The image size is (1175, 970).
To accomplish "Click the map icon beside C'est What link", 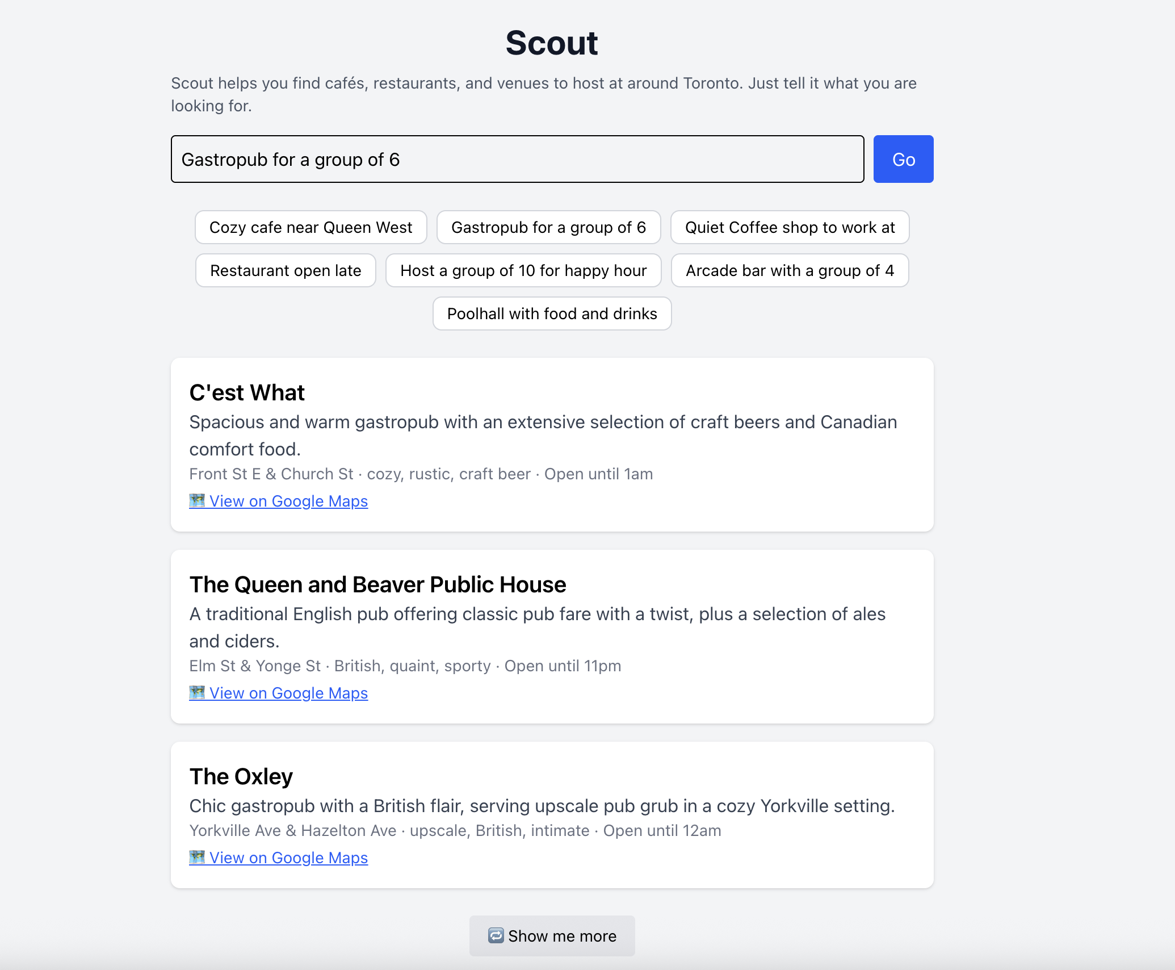I will click(196, 501).
